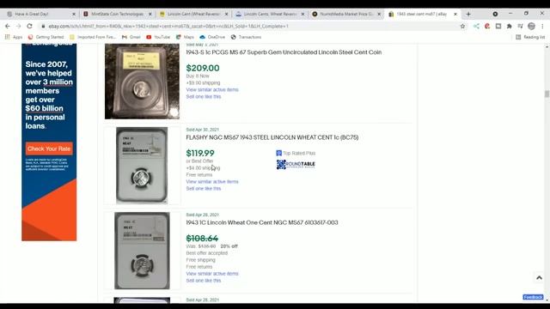Click the scroll-to-top arrow button
This screenshot has height=309, width=550.
[539, 278]
